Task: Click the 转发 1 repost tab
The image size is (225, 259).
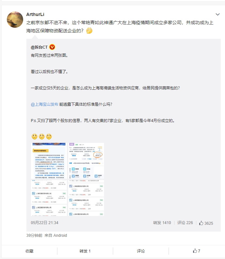Action: pyautogui.click(x=85, y=251)
